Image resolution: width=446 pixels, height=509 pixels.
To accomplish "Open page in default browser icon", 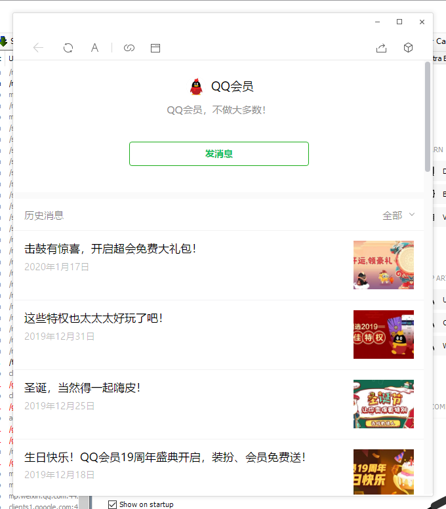I will (155, 48).
